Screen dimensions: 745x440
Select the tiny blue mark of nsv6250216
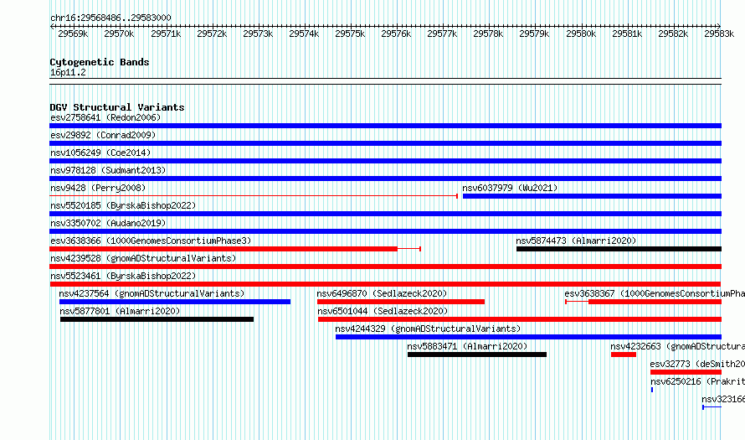click(x=652, y=390)
